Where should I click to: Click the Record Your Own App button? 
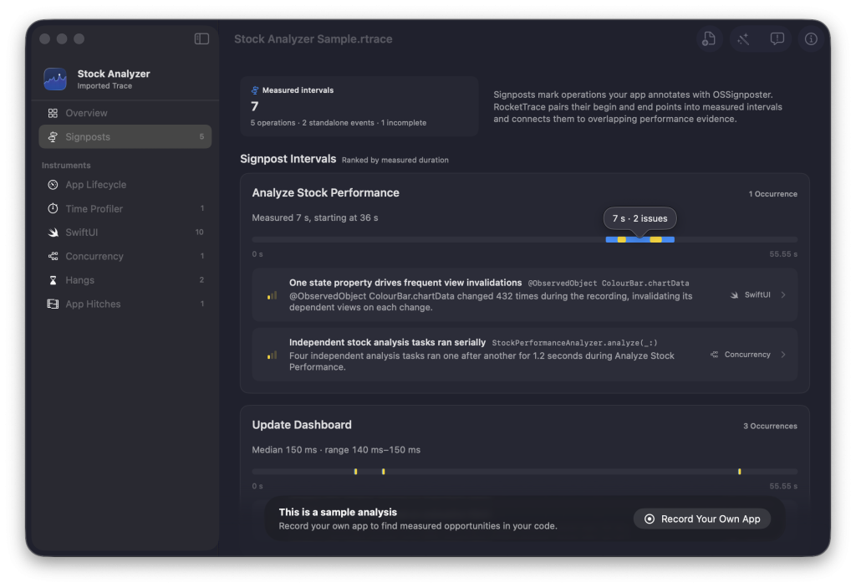[x=702, y=519]
